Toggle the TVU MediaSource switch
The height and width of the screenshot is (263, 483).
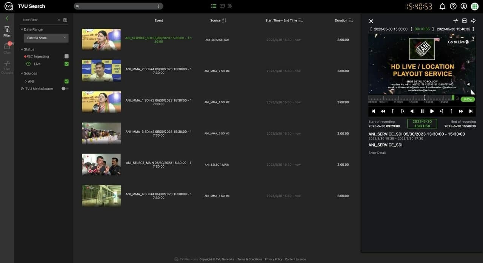(x=64, y=88)
